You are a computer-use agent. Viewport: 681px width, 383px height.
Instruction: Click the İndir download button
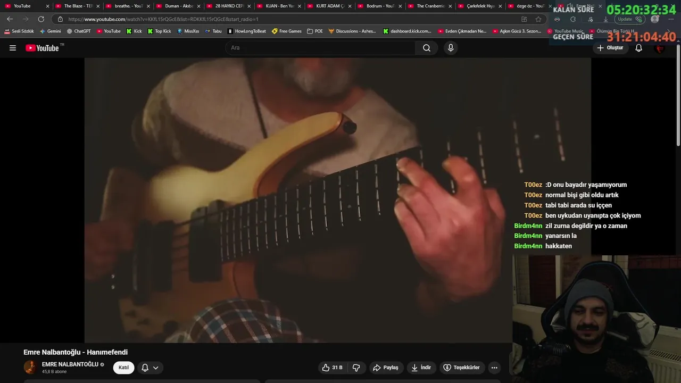coord(422,368)
